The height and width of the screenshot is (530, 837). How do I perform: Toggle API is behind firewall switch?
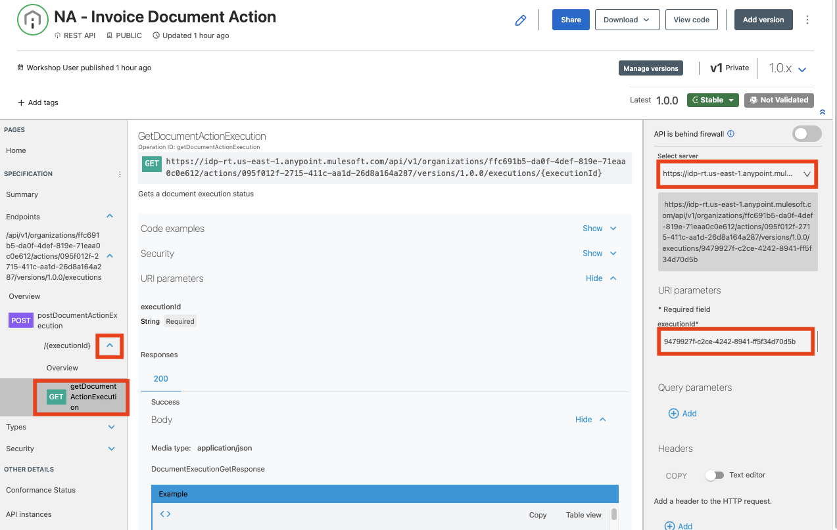pos(807,134)
